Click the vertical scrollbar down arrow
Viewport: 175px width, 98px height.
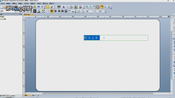point(172,91)
